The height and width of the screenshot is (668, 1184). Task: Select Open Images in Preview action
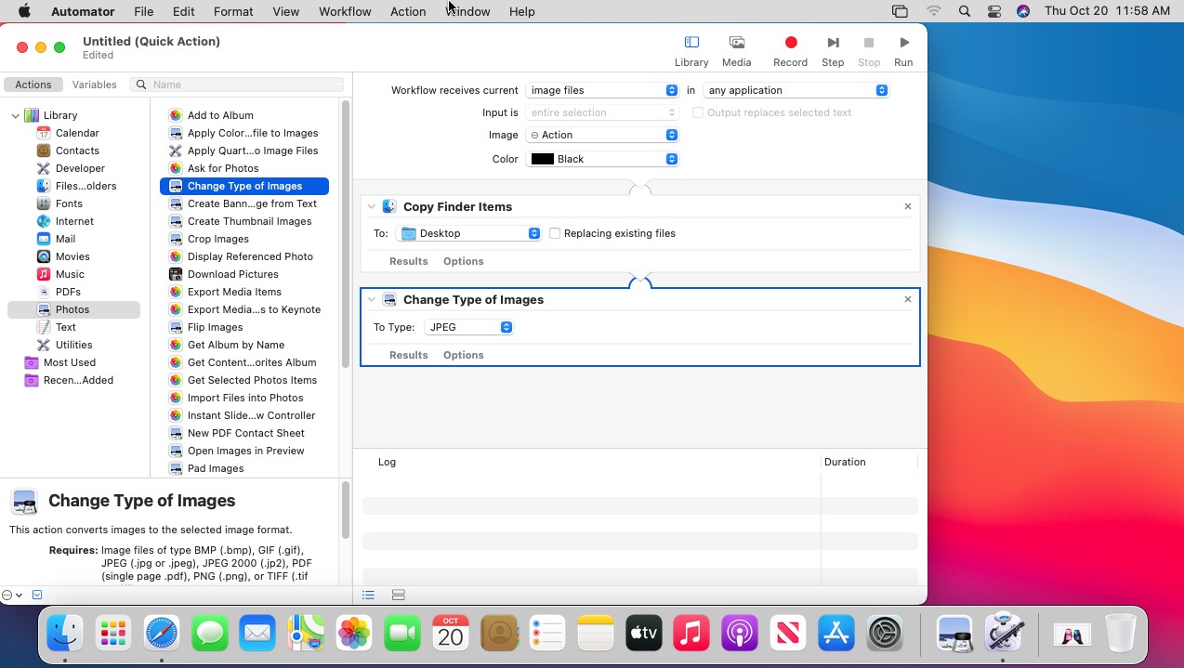tap(245, 451)
